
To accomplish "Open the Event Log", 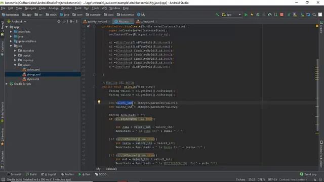I will tap(308, 174).
